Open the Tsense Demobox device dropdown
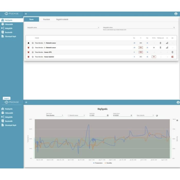The image size is (180, 180). [x=54, y=115]
